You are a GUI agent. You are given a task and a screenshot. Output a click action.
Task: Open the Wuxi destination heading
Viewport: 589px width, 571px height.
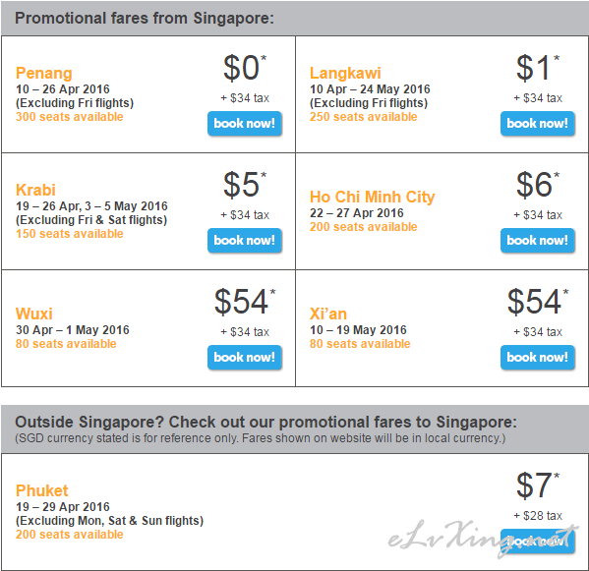click(34, 314)
